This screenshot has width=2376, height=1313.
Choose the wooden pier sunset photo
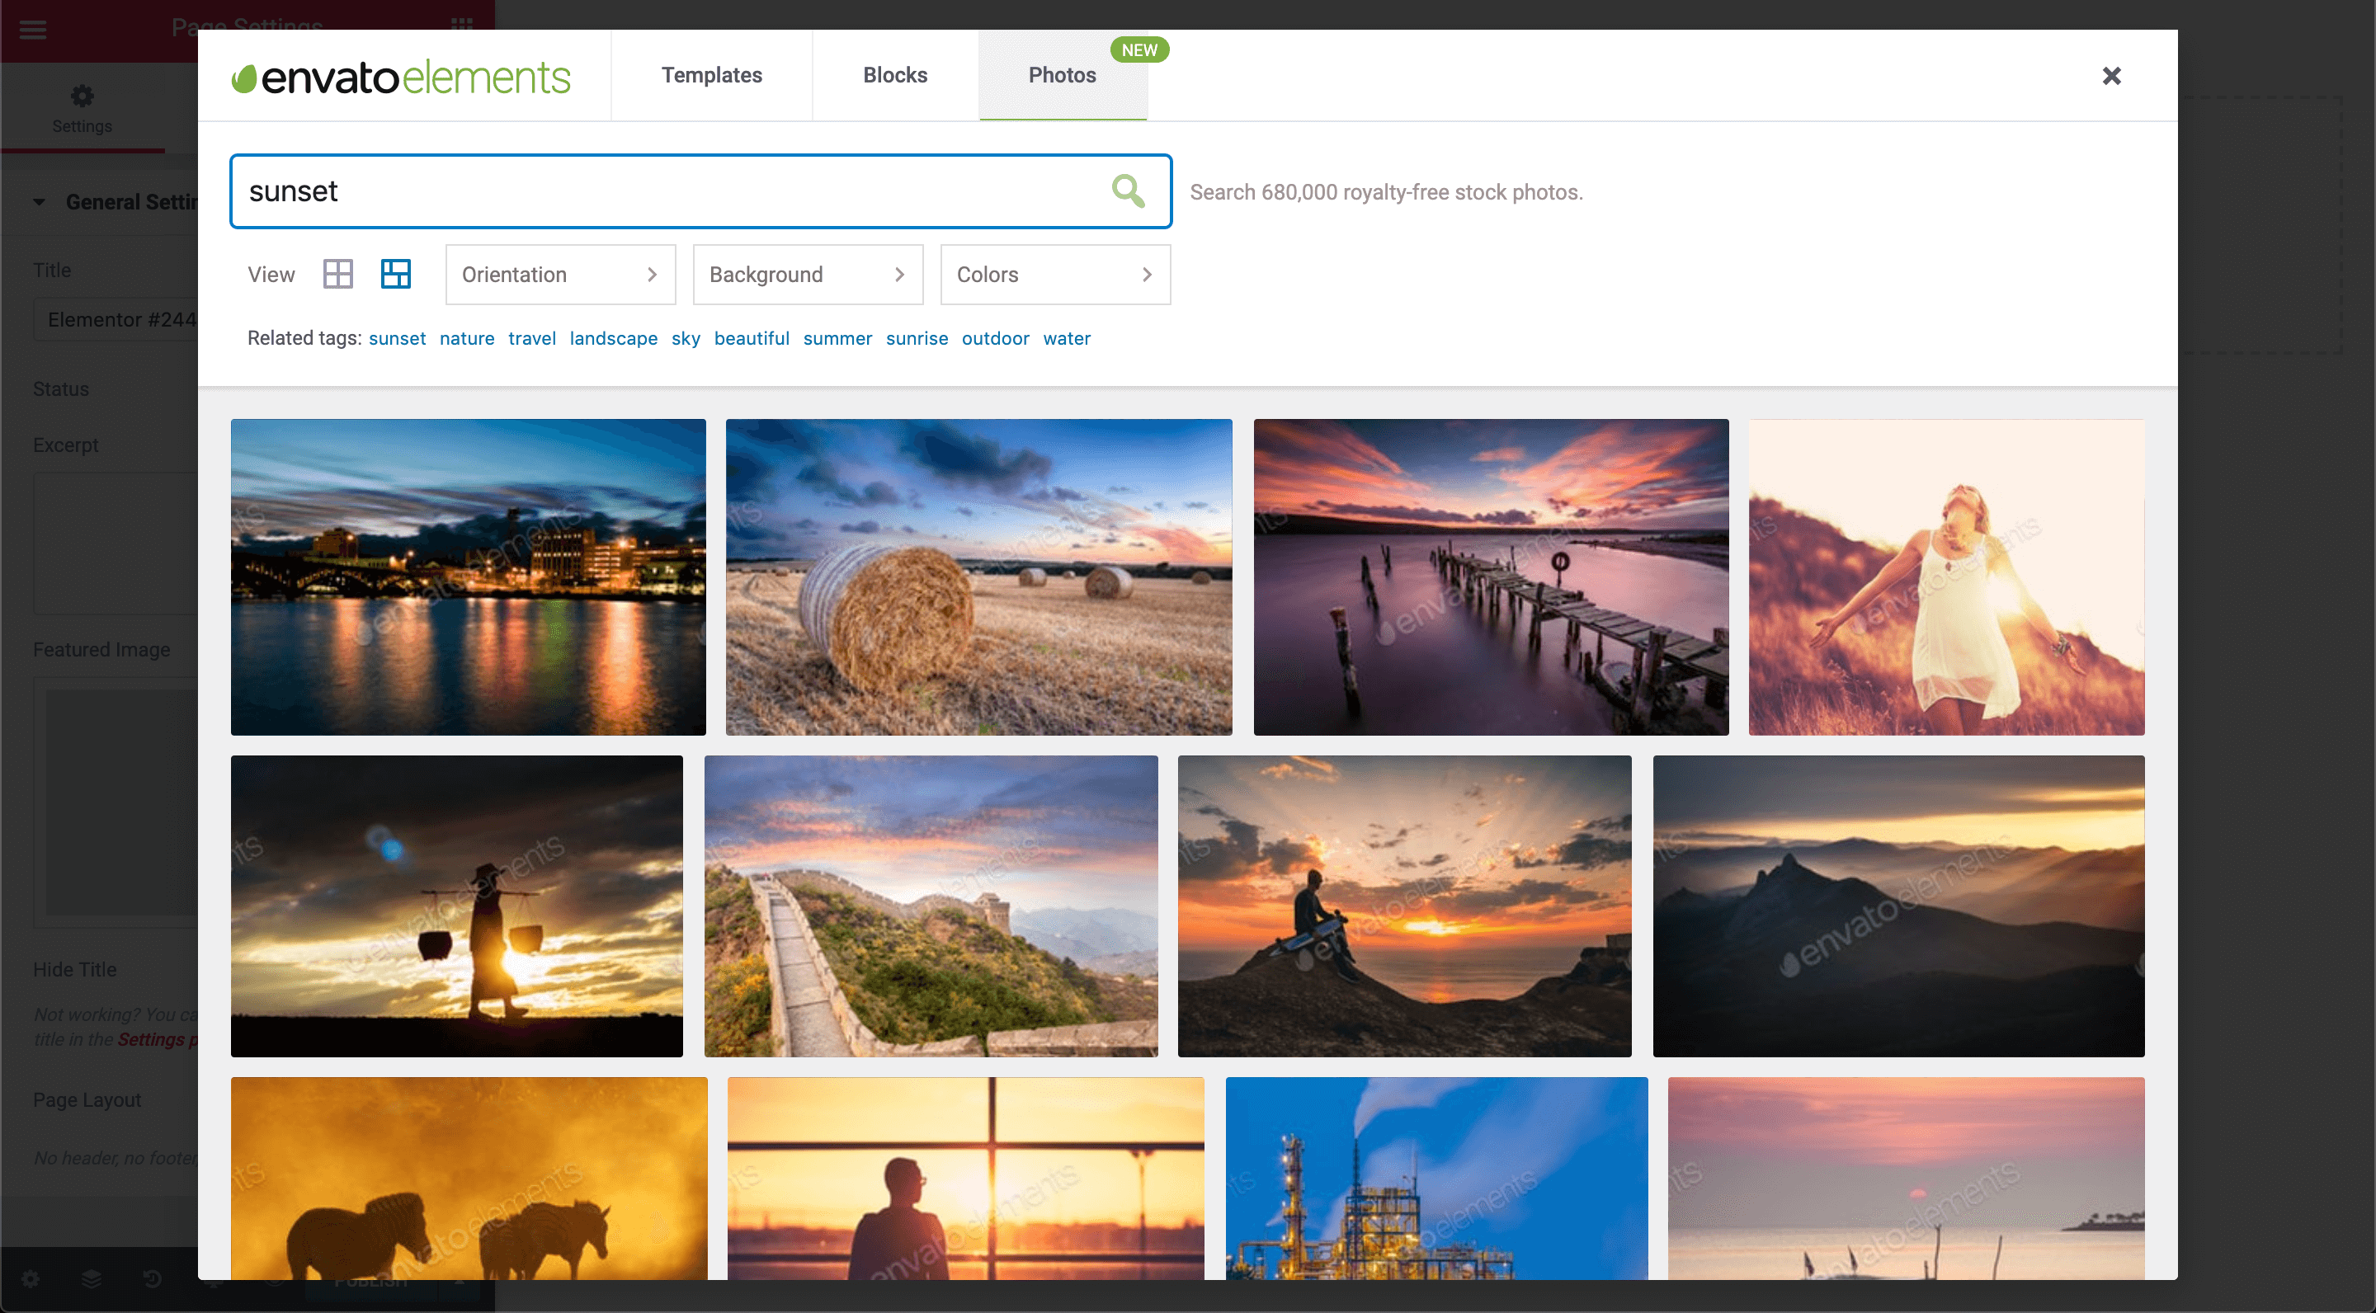(x=1491, y=577)
